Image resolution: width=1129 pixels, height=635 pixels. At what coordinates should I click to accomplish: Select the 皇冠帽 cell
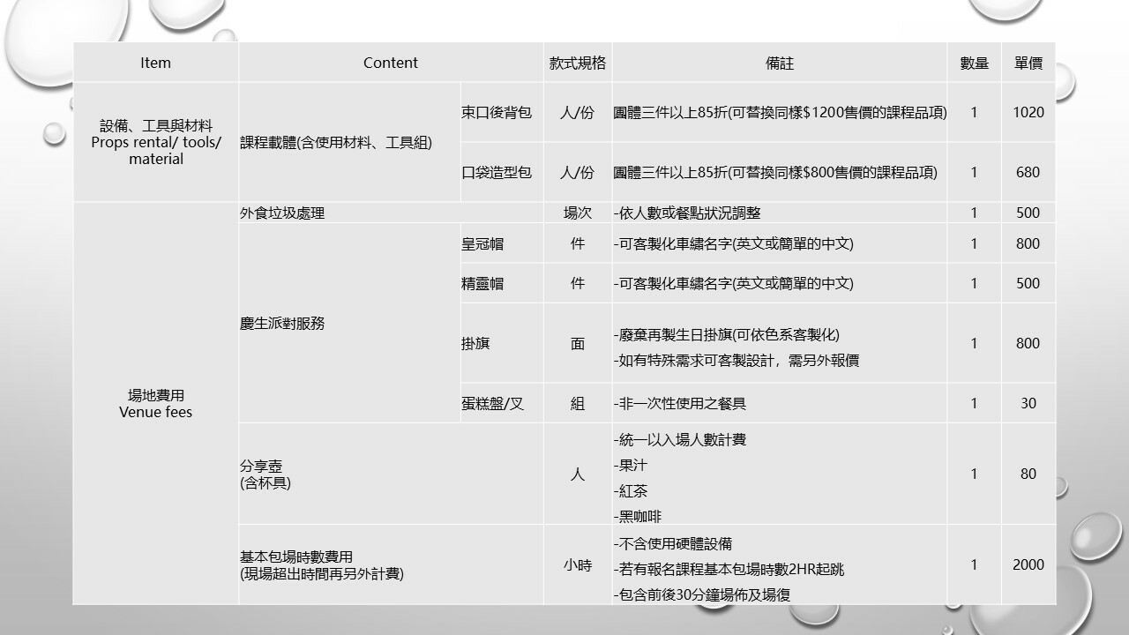tap(482, 243)
